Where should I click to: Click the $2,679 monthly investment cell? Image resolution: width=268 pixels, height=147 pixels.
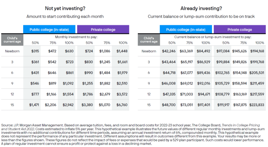coord(105,94)
